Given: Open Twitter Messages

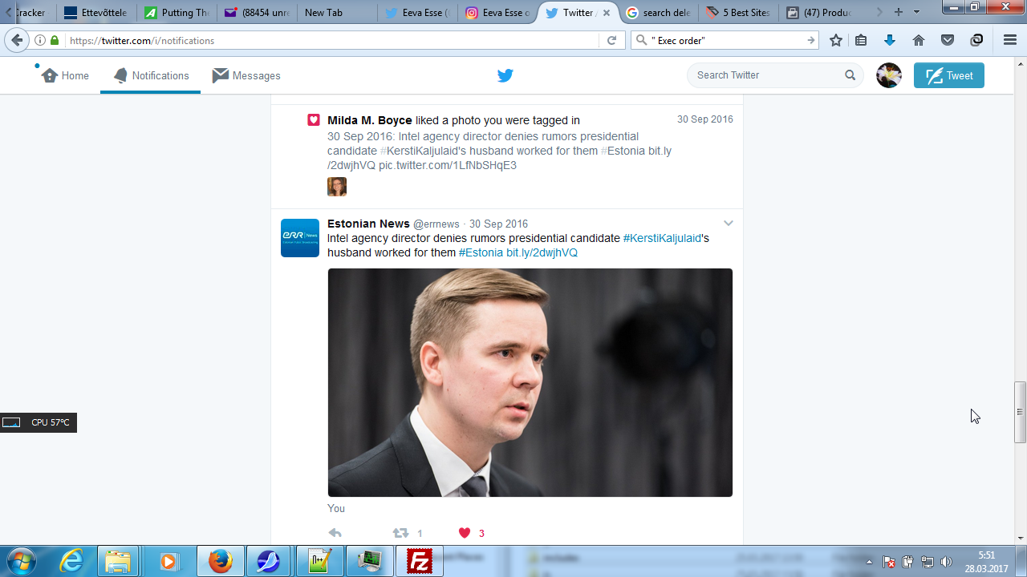Looking at the screenshot, I should tap(246, 75).
